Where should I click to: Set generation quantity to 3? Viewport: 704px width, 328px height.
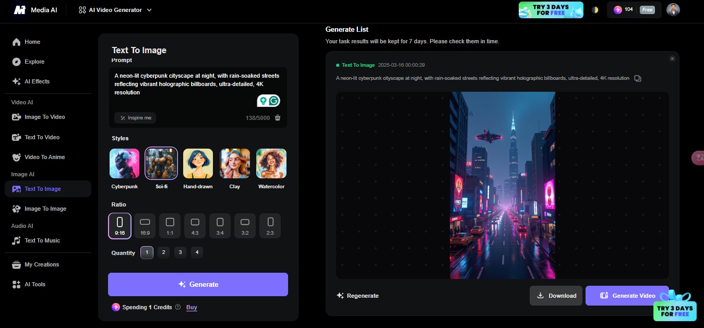coord(180,252)
